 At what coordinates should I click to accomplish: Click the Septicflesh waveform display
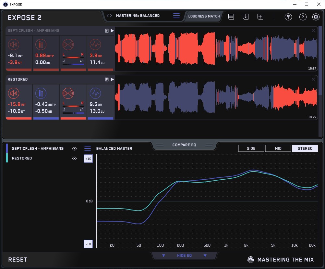(x=216, y=49)
